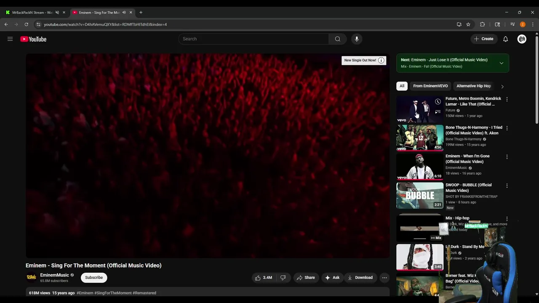Close the MrBackPackN Stream tab
The width and height of the screenshot is (539, 303).
point(64,13)
